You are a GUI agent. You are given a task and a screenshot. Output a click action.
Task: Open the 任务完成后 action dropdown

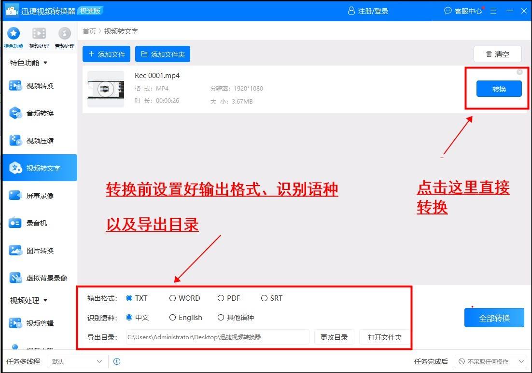coord(491,361)
